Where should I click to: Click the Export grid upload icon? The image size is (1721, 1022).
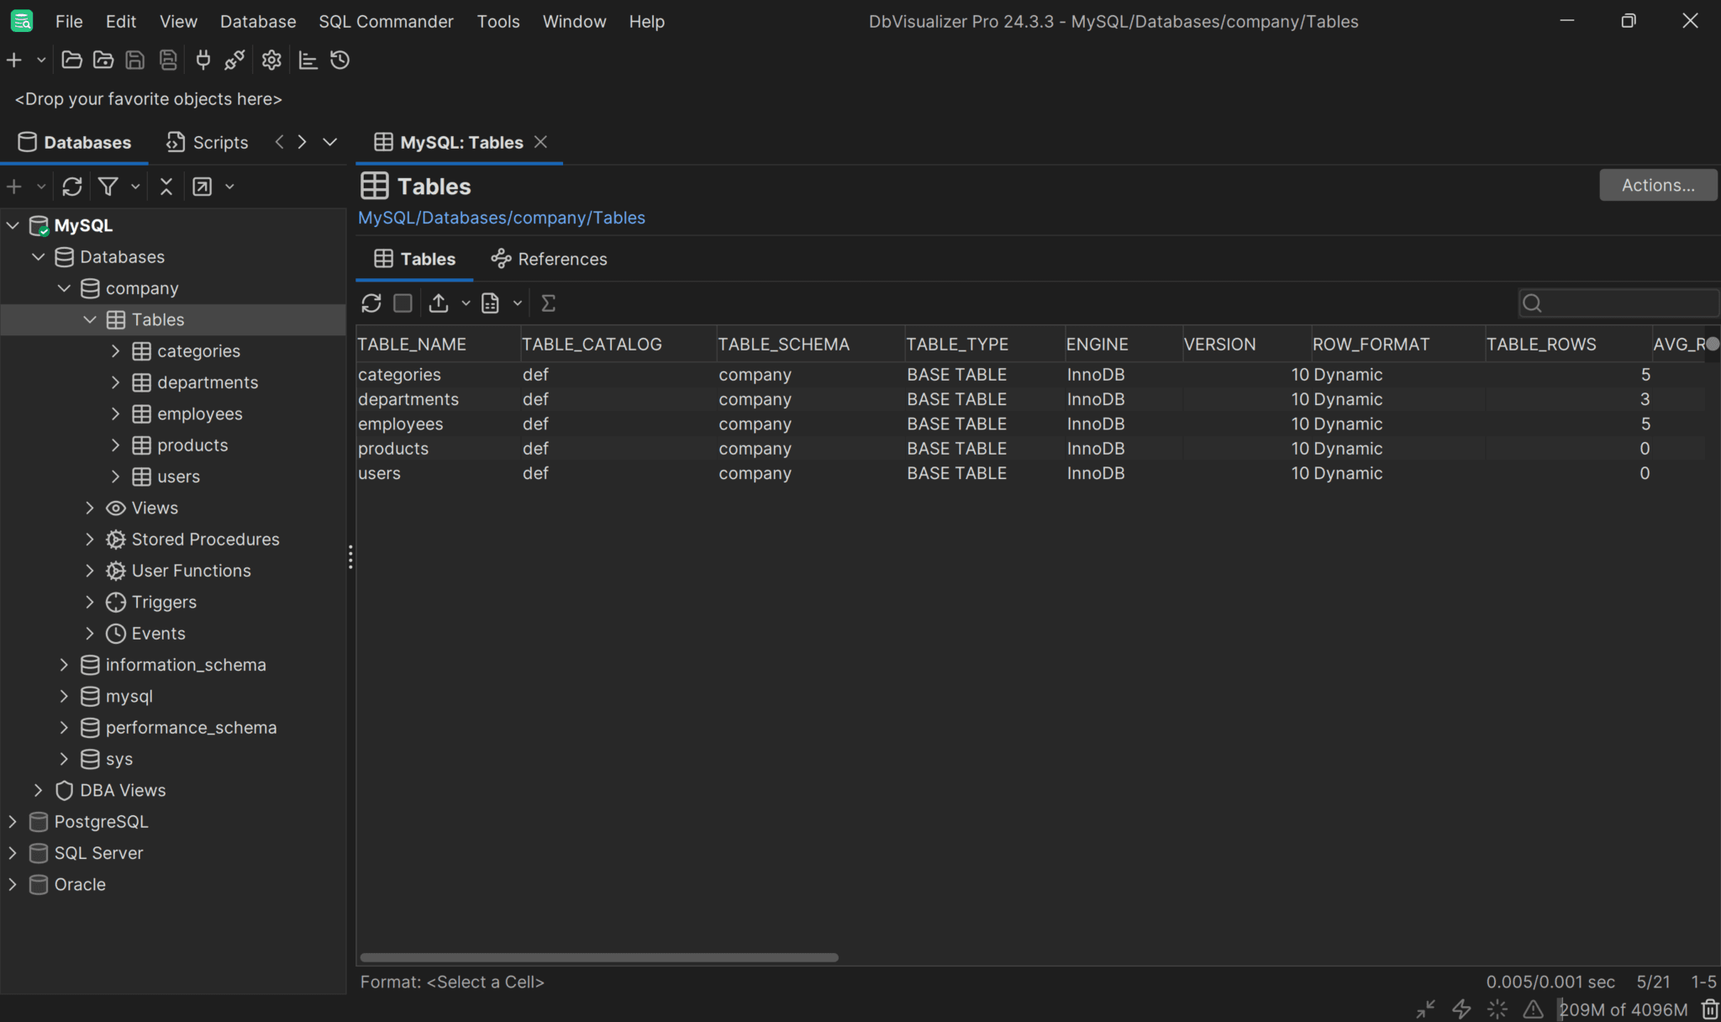(x=439, y=303)
